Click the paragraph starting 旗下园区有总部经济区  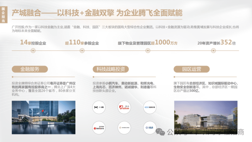point(206,87)
